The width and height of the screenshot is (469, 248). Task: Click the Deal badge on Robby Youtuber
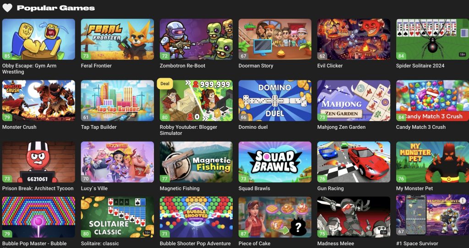pyautogui.click(x=165, y=84)
